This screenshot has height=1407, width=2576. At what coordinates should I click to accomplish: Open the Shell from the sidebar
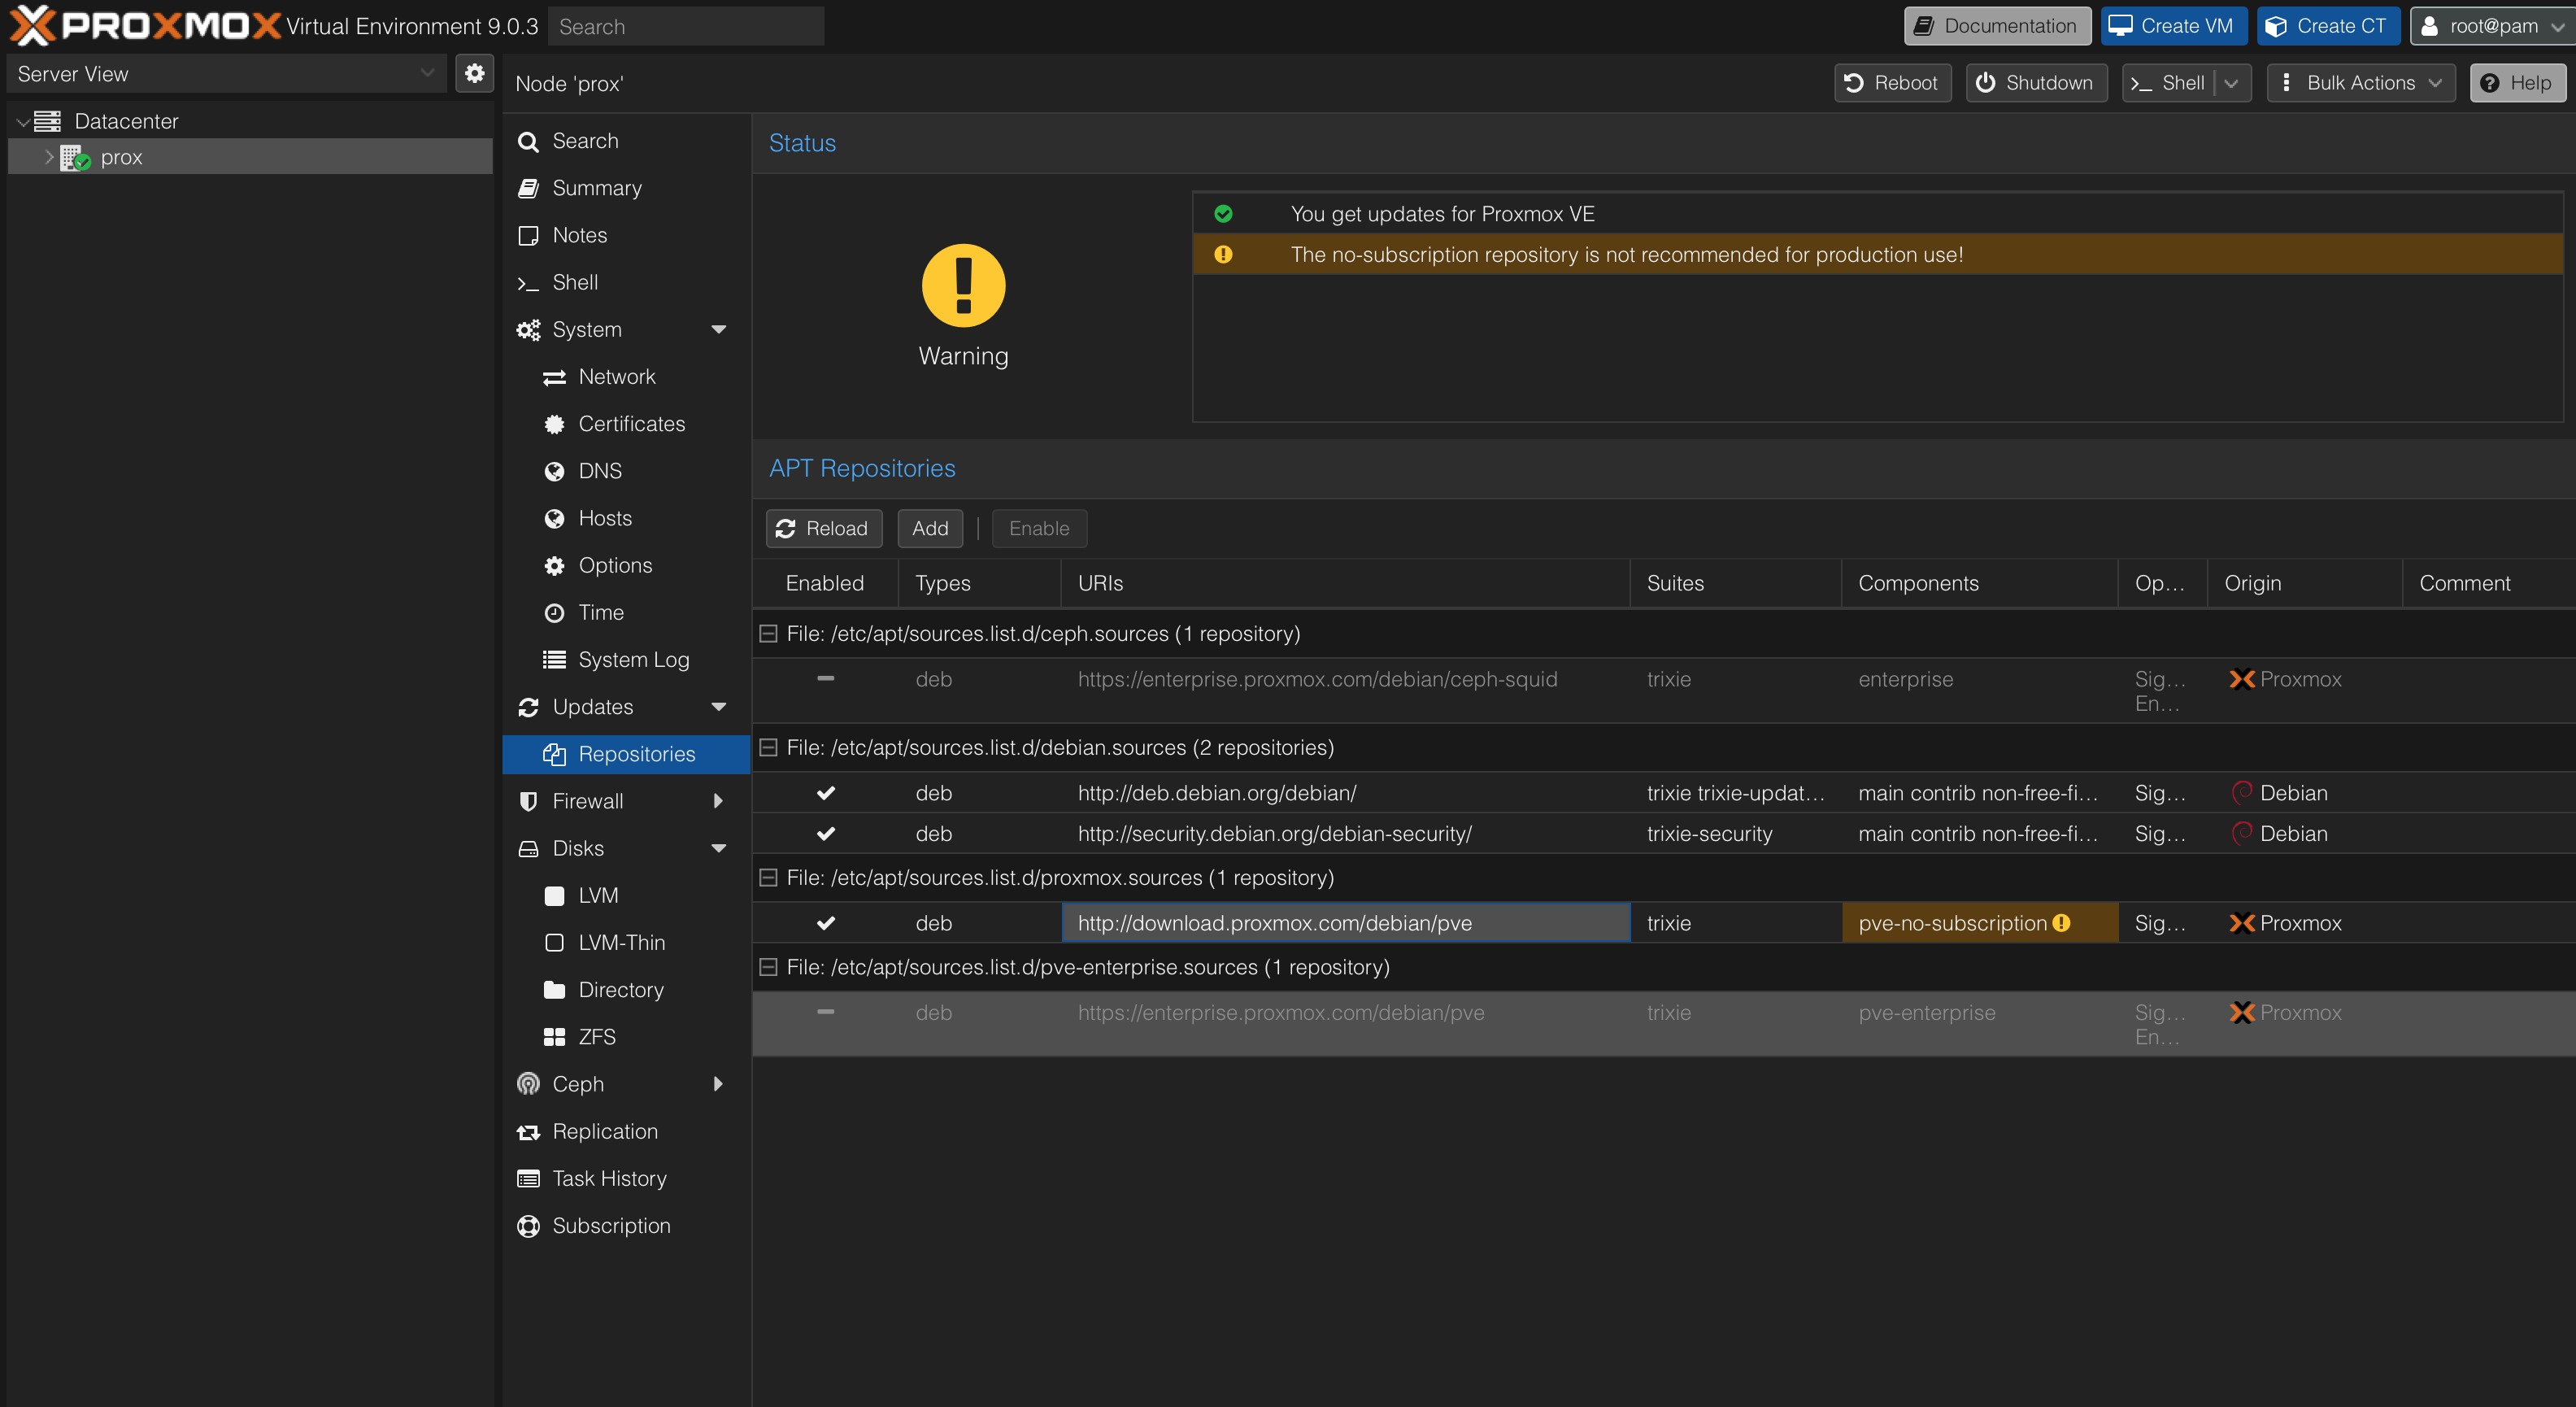(x=575, y=282)
